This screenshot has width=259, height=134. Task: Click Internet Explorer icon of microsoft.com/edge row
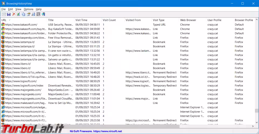coord(3,107)
